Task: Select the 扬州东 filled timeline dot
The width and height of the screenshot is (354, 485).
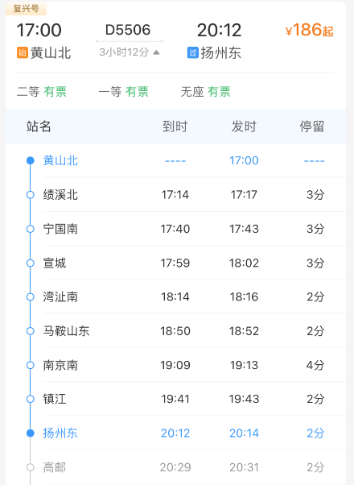Action: (31, 433)
